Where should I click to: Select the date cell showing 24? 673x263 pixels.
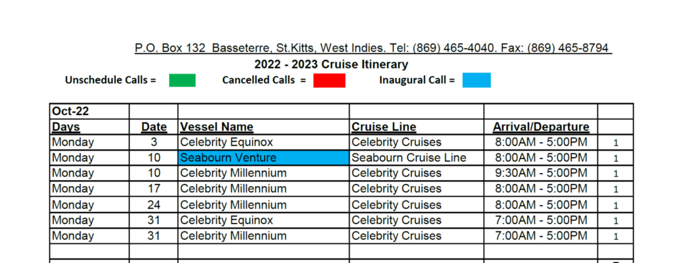pos(153,204)
